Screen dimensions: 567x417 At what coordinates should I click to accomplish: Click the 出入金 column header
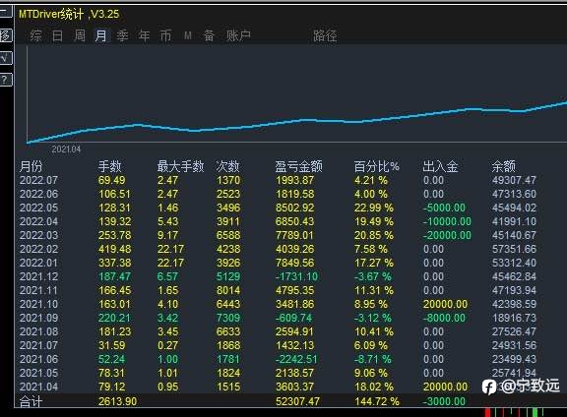point(440,166)
